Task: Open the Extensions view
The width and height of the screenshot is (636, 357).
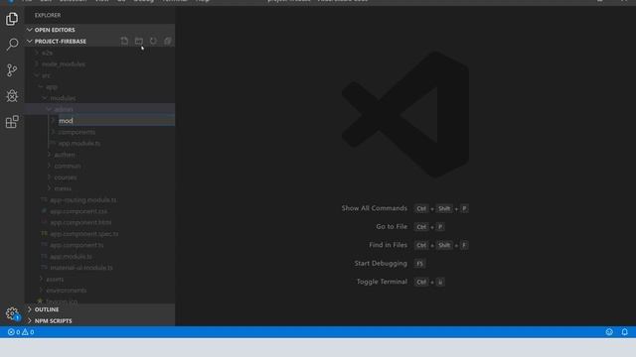Action: [12, 121]
